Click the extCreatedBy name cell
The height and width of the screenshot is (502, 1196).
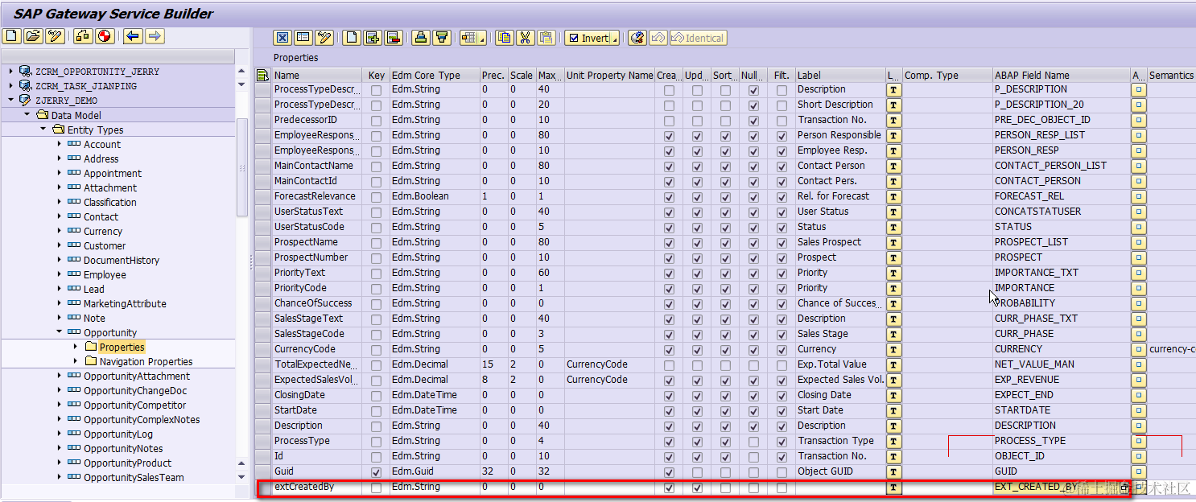click(x=317, y=487)
